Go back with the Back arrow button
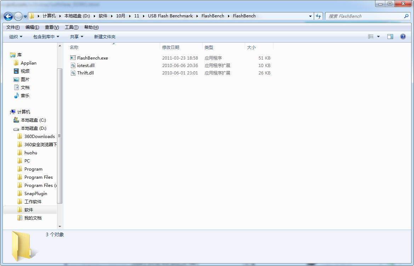 click(8, 16)
